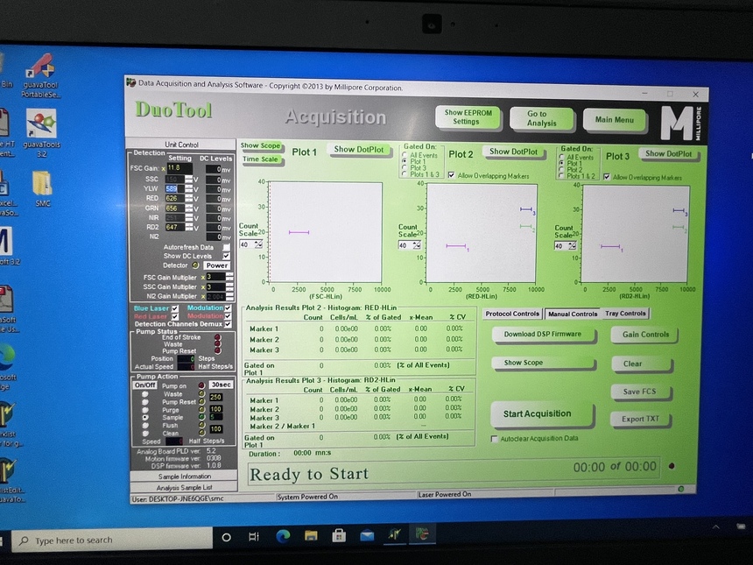Click the FSC Gain value field
The image size is (753, 565).
pos(179,167)
